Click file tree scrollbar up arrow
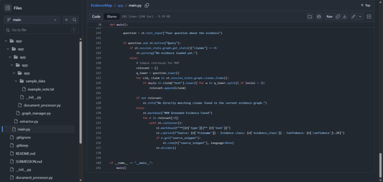This screenshot has width=383, height=182. tap(81, 39)
